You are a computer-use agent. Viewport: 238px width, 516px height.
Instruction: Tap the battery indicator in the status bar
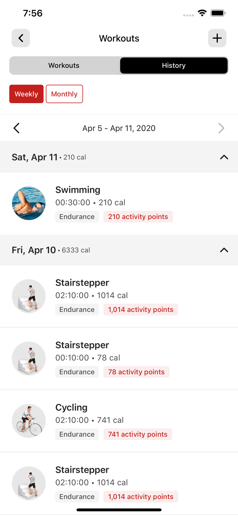(x=217, y=13)
